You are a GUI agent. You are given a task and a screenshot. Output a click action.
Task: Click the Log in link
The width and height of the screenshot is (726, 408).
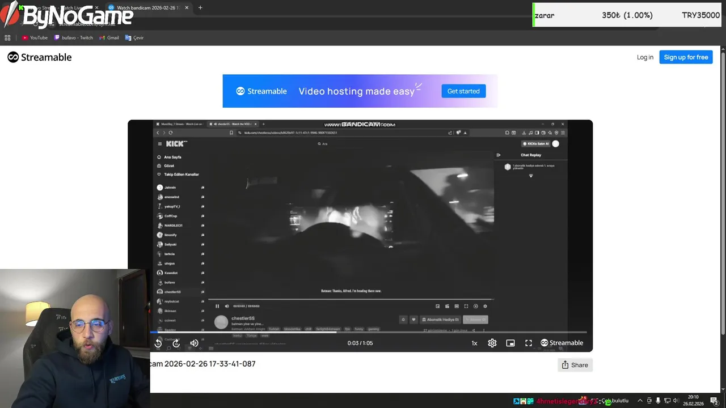pos(645,57)
